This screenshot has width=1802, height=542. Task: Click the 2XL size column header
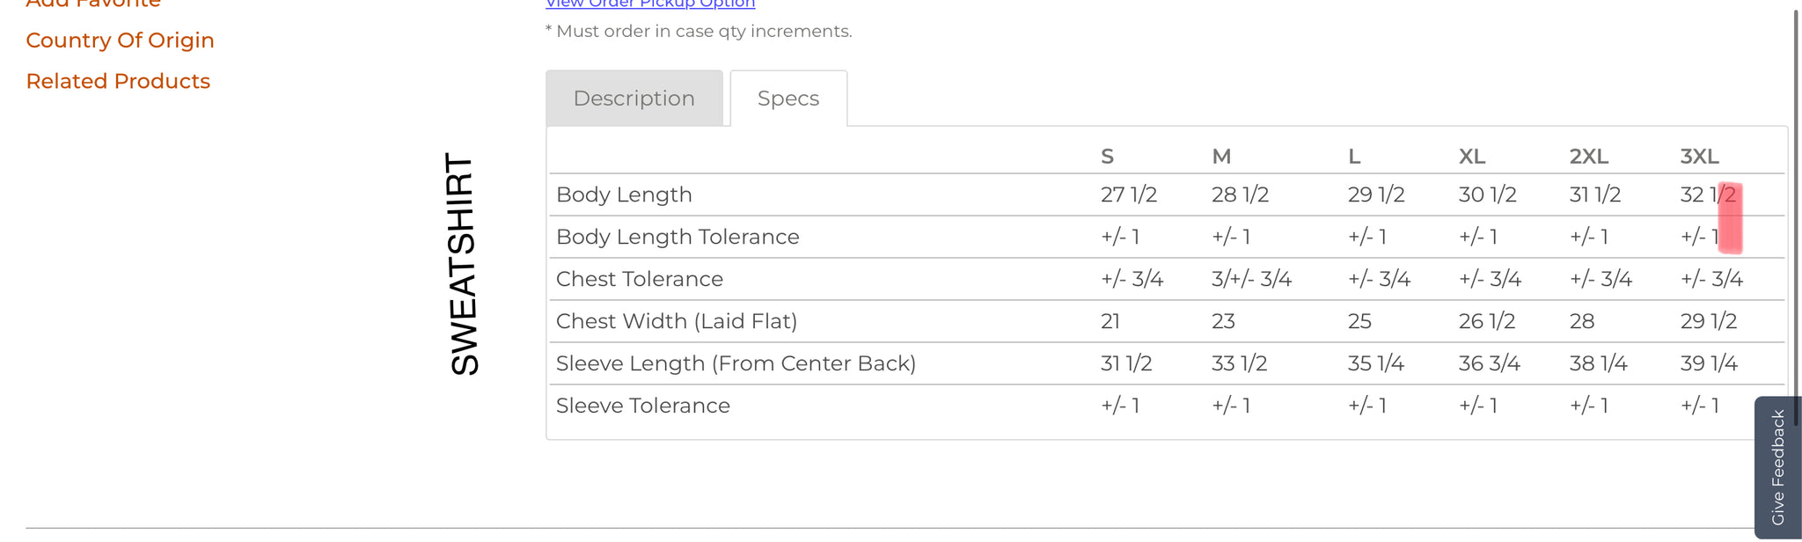pos(1589,157)
